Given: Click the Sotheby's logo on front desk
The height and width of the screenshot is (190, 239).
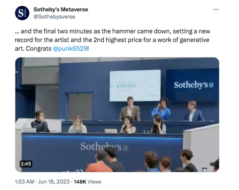Looking at the screenshot, I should click(x=104, y=146).
